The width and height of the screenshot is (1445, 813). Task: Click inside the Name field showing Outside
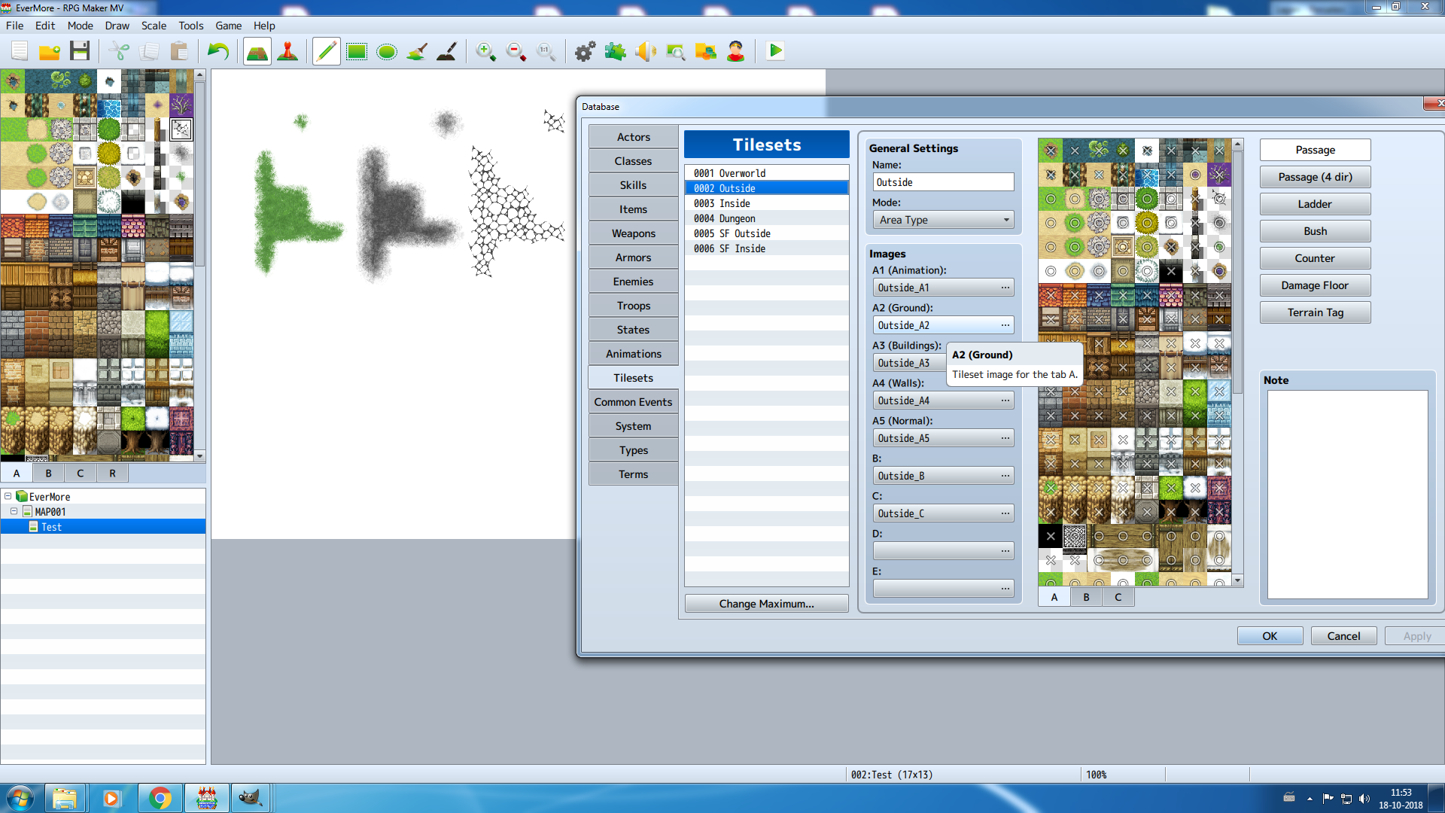[943, 182]
